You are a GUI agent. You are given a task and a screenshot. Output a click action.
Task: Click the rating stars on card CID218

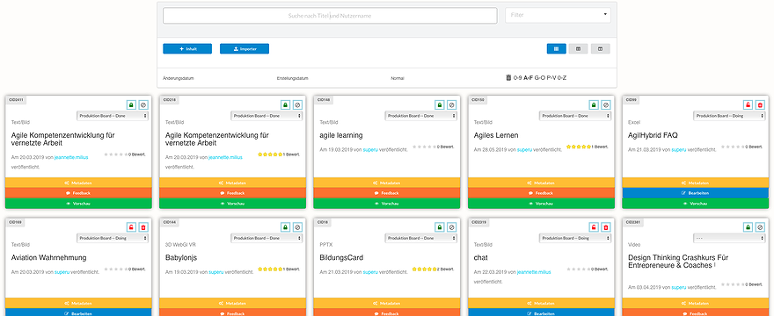pos(270,154)
